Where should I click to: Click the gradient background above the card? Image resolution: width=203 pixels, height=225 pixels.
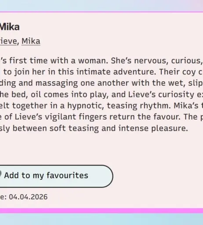pos(101,5)
